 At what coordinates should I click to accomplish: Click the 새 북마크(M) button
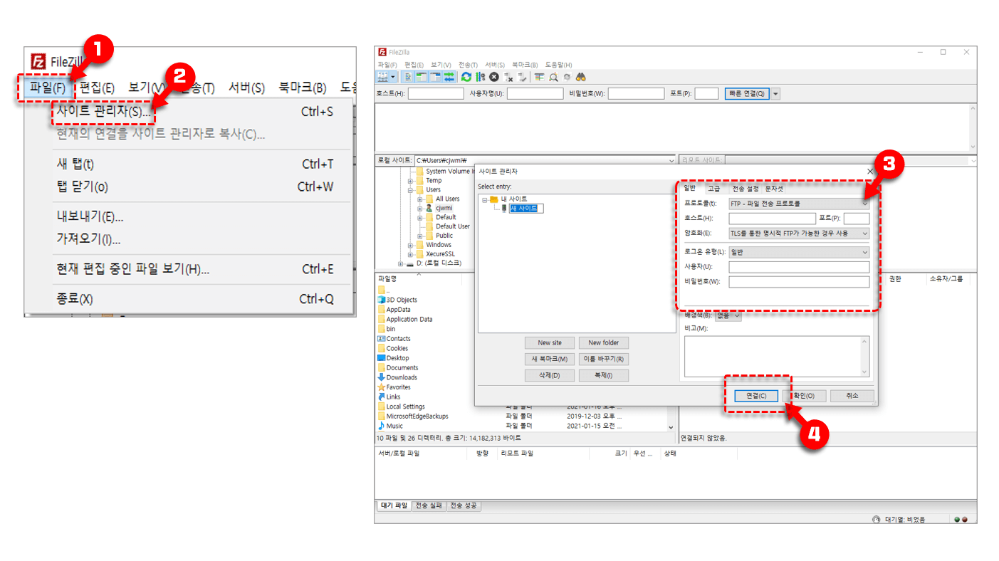550,360
